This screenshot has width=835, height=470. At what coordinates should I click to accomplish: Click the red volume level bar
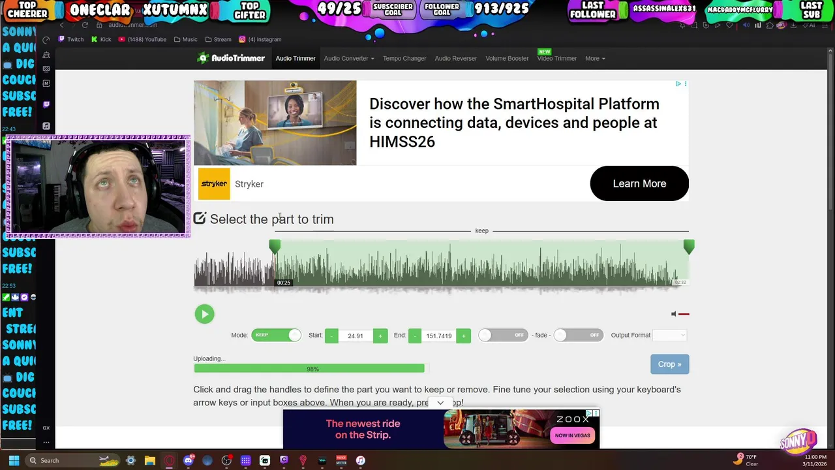coord(684,314)
